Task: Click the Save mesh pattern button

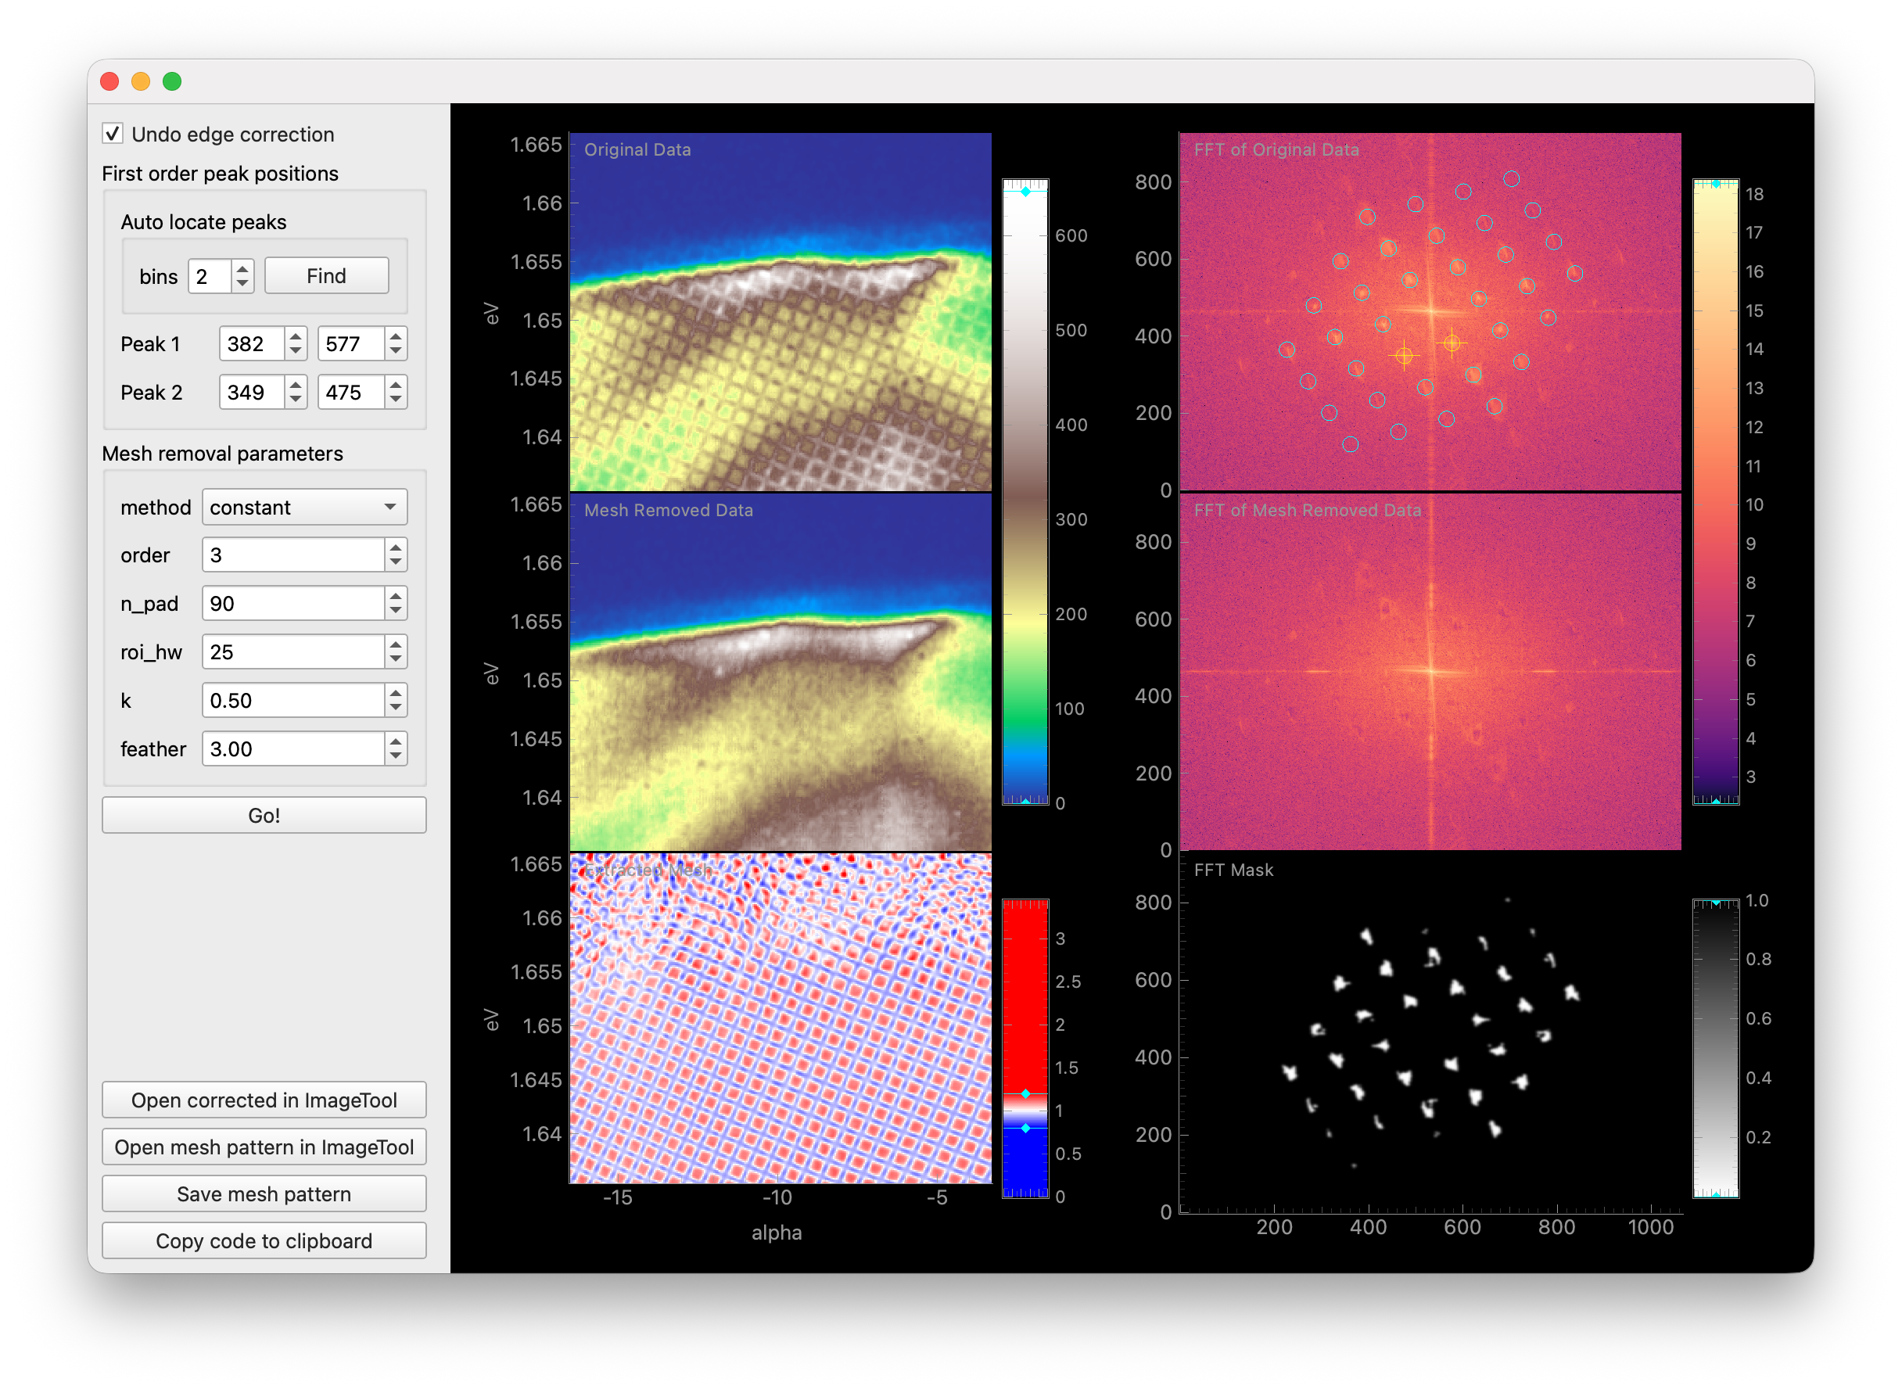Action: tap(264, 1195)
